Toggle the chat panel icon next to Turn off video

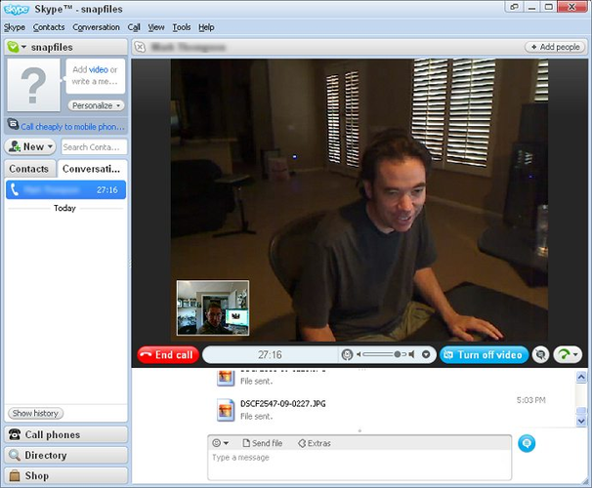pyautogui.click(x=540, y=355)
